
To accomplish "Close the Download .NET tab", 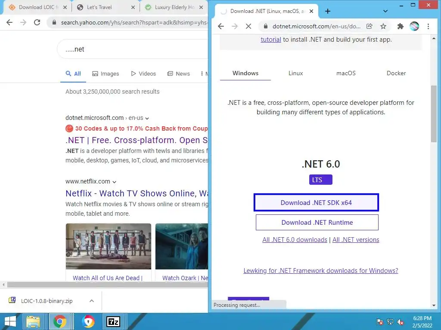I will tap(311, 11).
